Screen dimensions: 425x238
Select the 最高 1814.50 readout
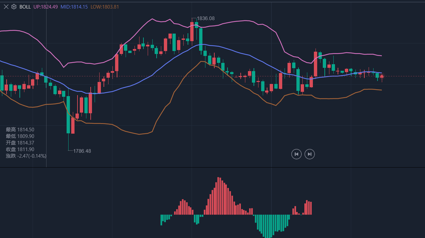pyautogui.click(x=20, y=130)
